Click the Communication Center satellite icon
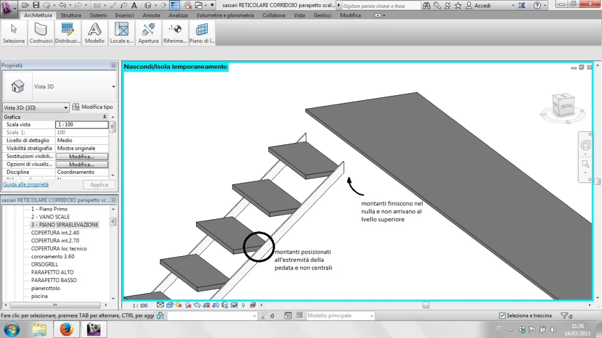The height and width of the screenshot is (338, 602). tap(448, 5)
